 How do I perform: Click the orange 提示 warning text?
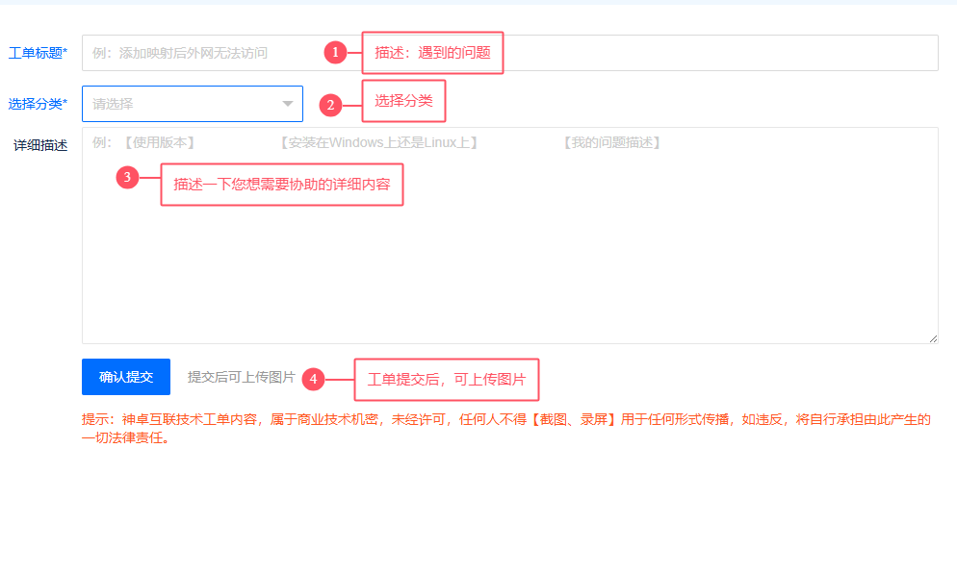[x=505, y=428]
